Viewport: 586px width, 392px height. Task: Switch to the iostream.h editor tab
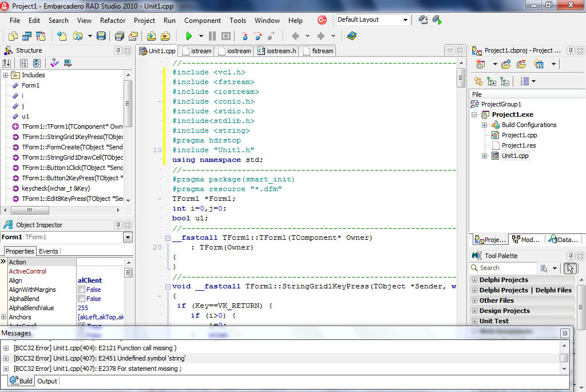278,51
